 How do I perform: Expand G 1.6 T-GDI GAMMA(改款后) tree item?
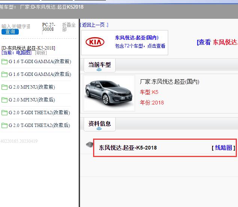click(x=40, y=74)
